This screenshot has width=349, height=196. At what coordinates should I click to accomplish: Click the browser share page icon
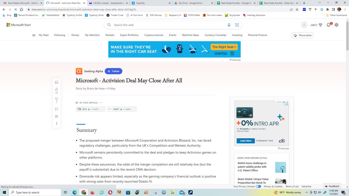[x=291, y=9]
